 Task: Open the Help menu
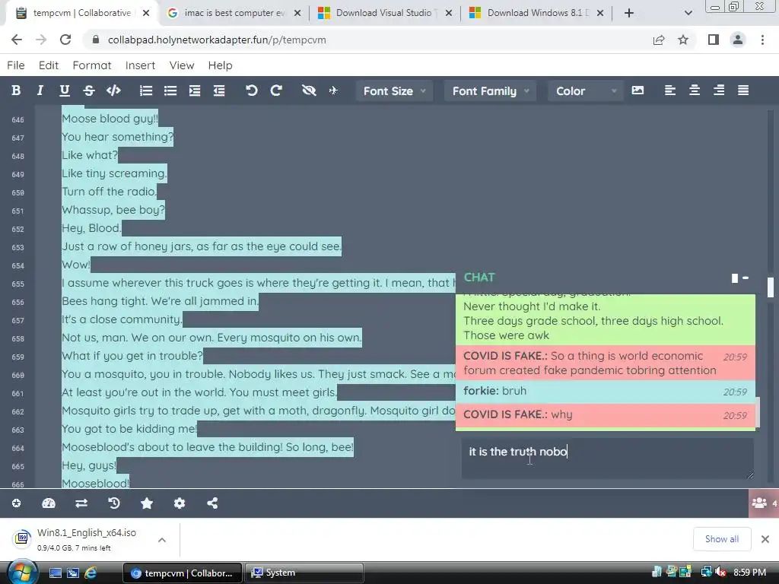click(220, 65)
